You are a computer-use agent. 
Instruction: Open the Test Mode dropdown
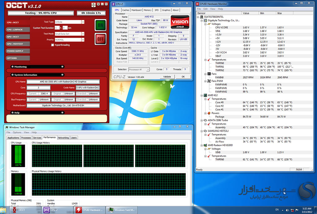(x=83, y=34)
